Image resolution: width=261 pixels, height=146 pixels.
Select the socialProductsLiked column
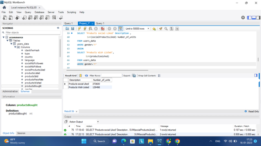pyautogui.click(x=35, y=70)
